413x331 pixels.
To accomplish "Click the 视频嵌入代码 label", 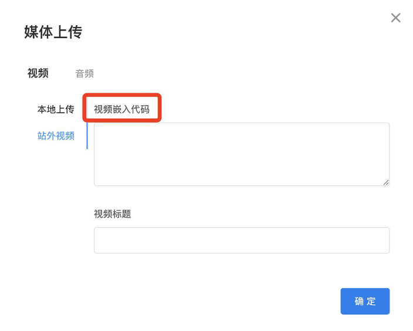I will point(121,109).
